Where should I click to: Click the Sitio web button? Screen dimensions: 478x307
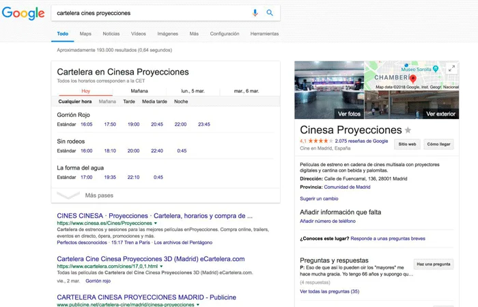407,144
